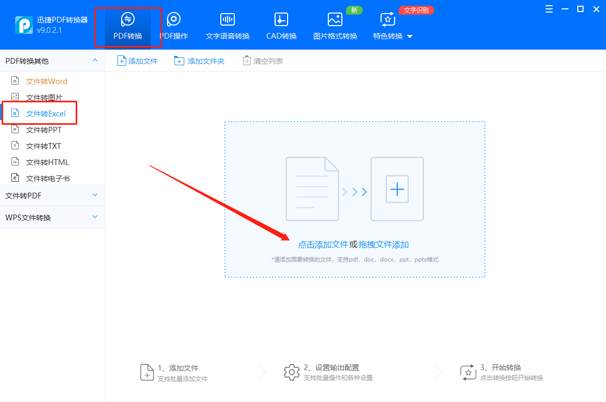Image resolution: width=606 pixels, height=402 pixels.
Task: Open the PDF转换 tab
Action: tap(128, 26)
